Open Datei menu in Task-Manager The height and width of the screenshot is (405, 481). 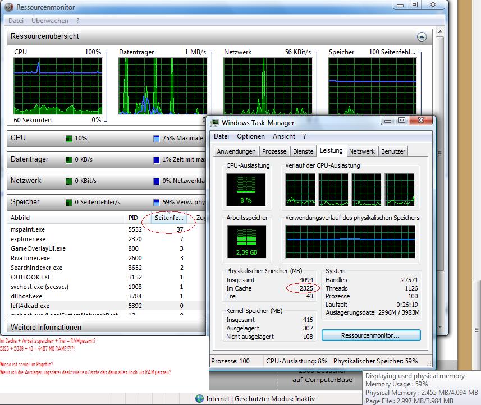[222, 136]
